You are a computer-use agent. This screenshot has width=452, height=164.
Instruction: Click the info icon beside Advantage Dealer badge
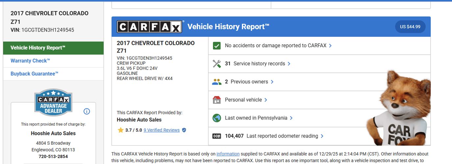(87, 112)
